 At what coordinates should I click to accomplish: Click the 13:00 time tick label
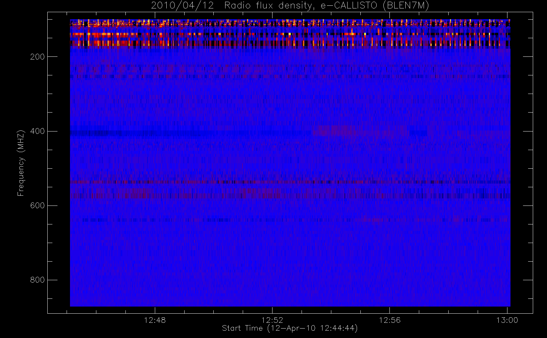coord(507,320)
